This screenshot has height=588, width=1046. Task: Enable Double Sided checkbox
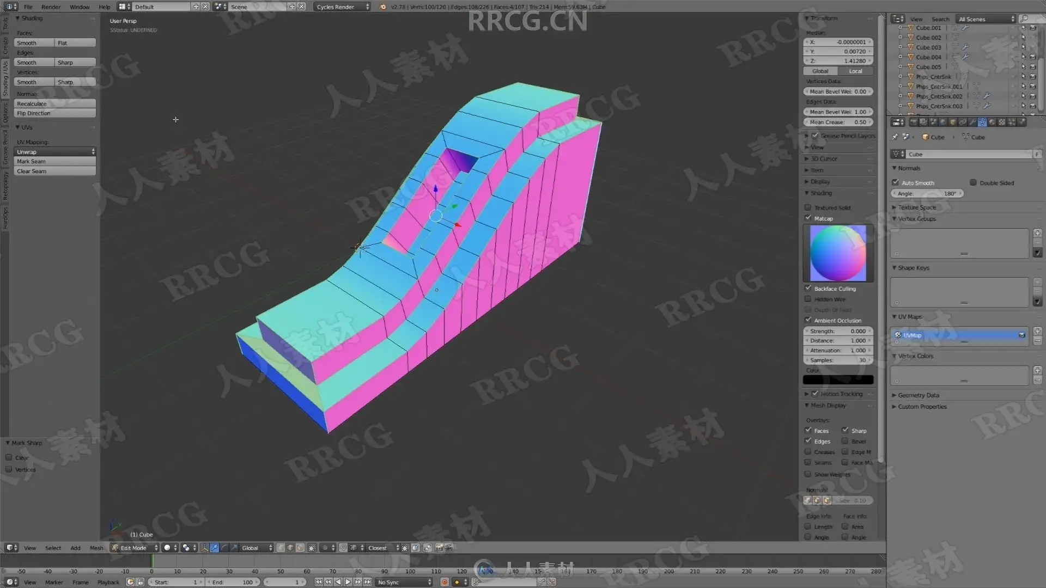973,182
